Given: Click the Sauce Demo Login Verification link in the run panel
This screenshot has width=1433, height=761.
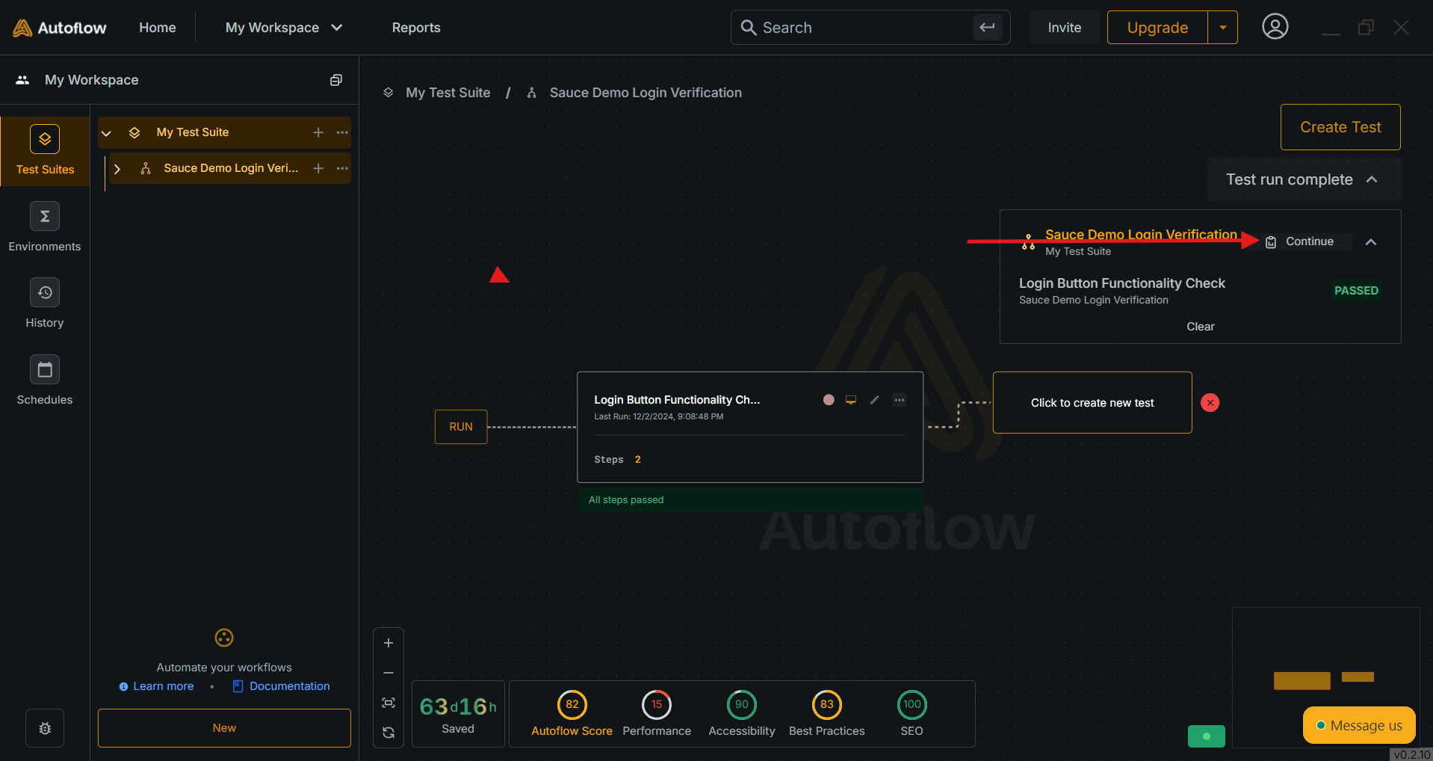Looking at the screenshot, I should (1141, 235).
